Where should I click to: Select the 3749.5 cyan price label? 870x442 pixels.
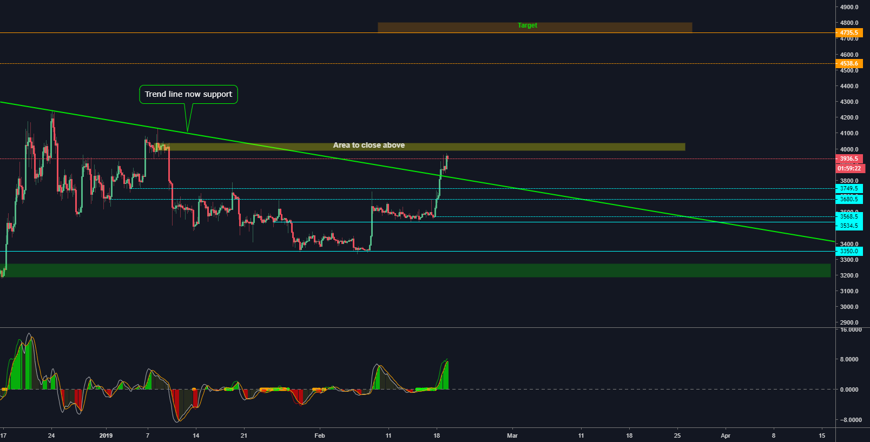[848, 188]
